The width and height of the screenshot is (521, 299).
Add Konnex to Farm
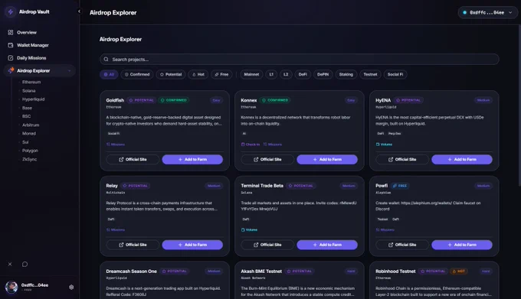[327, 160]
